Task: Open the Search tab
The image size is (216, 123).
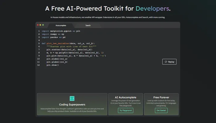Action: pyautogui.click(x=88, y=25)
